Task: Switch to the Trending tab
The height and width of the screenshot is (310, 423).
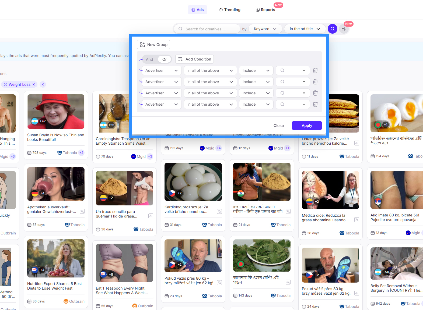Action: [x=230, y=10]
